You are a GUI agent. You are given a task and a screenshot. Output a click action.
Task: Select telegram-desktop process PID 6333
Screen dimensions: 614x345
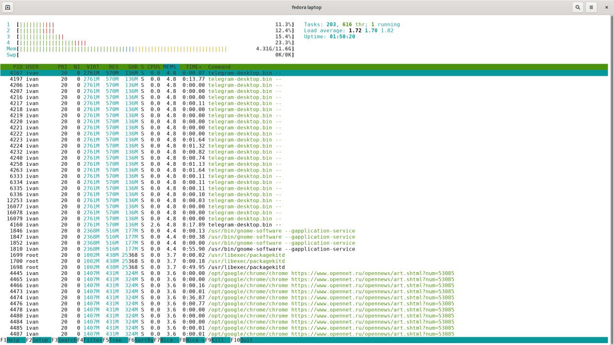click(x=304, y=176)
